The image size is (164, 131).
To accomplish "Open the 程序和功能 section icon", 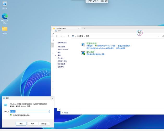I will 83,45.
